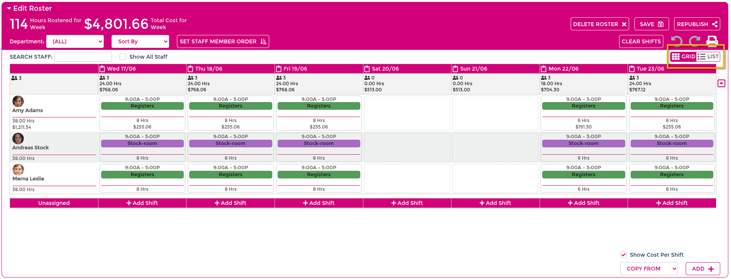Click clipboard icon for Mon 22/06

tap(544, 69)
